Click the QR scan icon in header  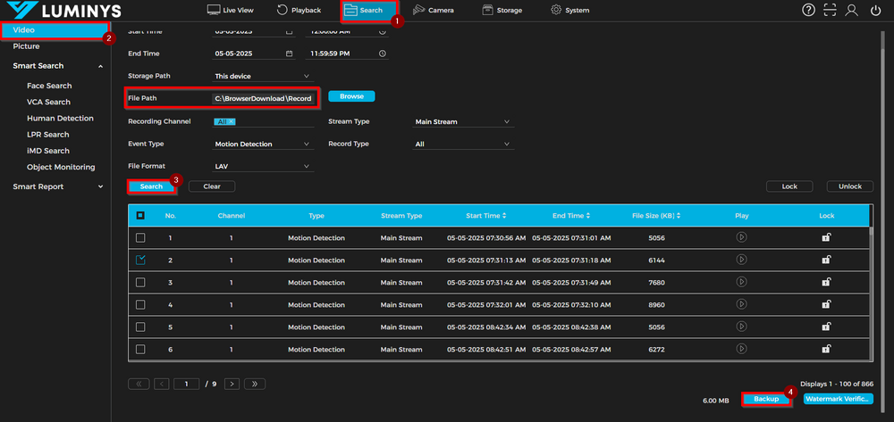[x=831, y=10]
